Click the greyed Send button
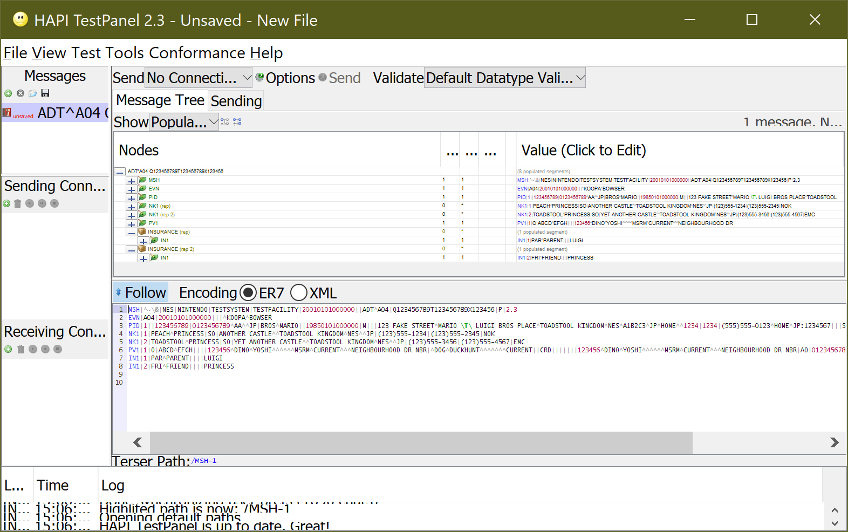Image resolution: width=848 pixels, height=532 pixels. click(x=340, y=78)
